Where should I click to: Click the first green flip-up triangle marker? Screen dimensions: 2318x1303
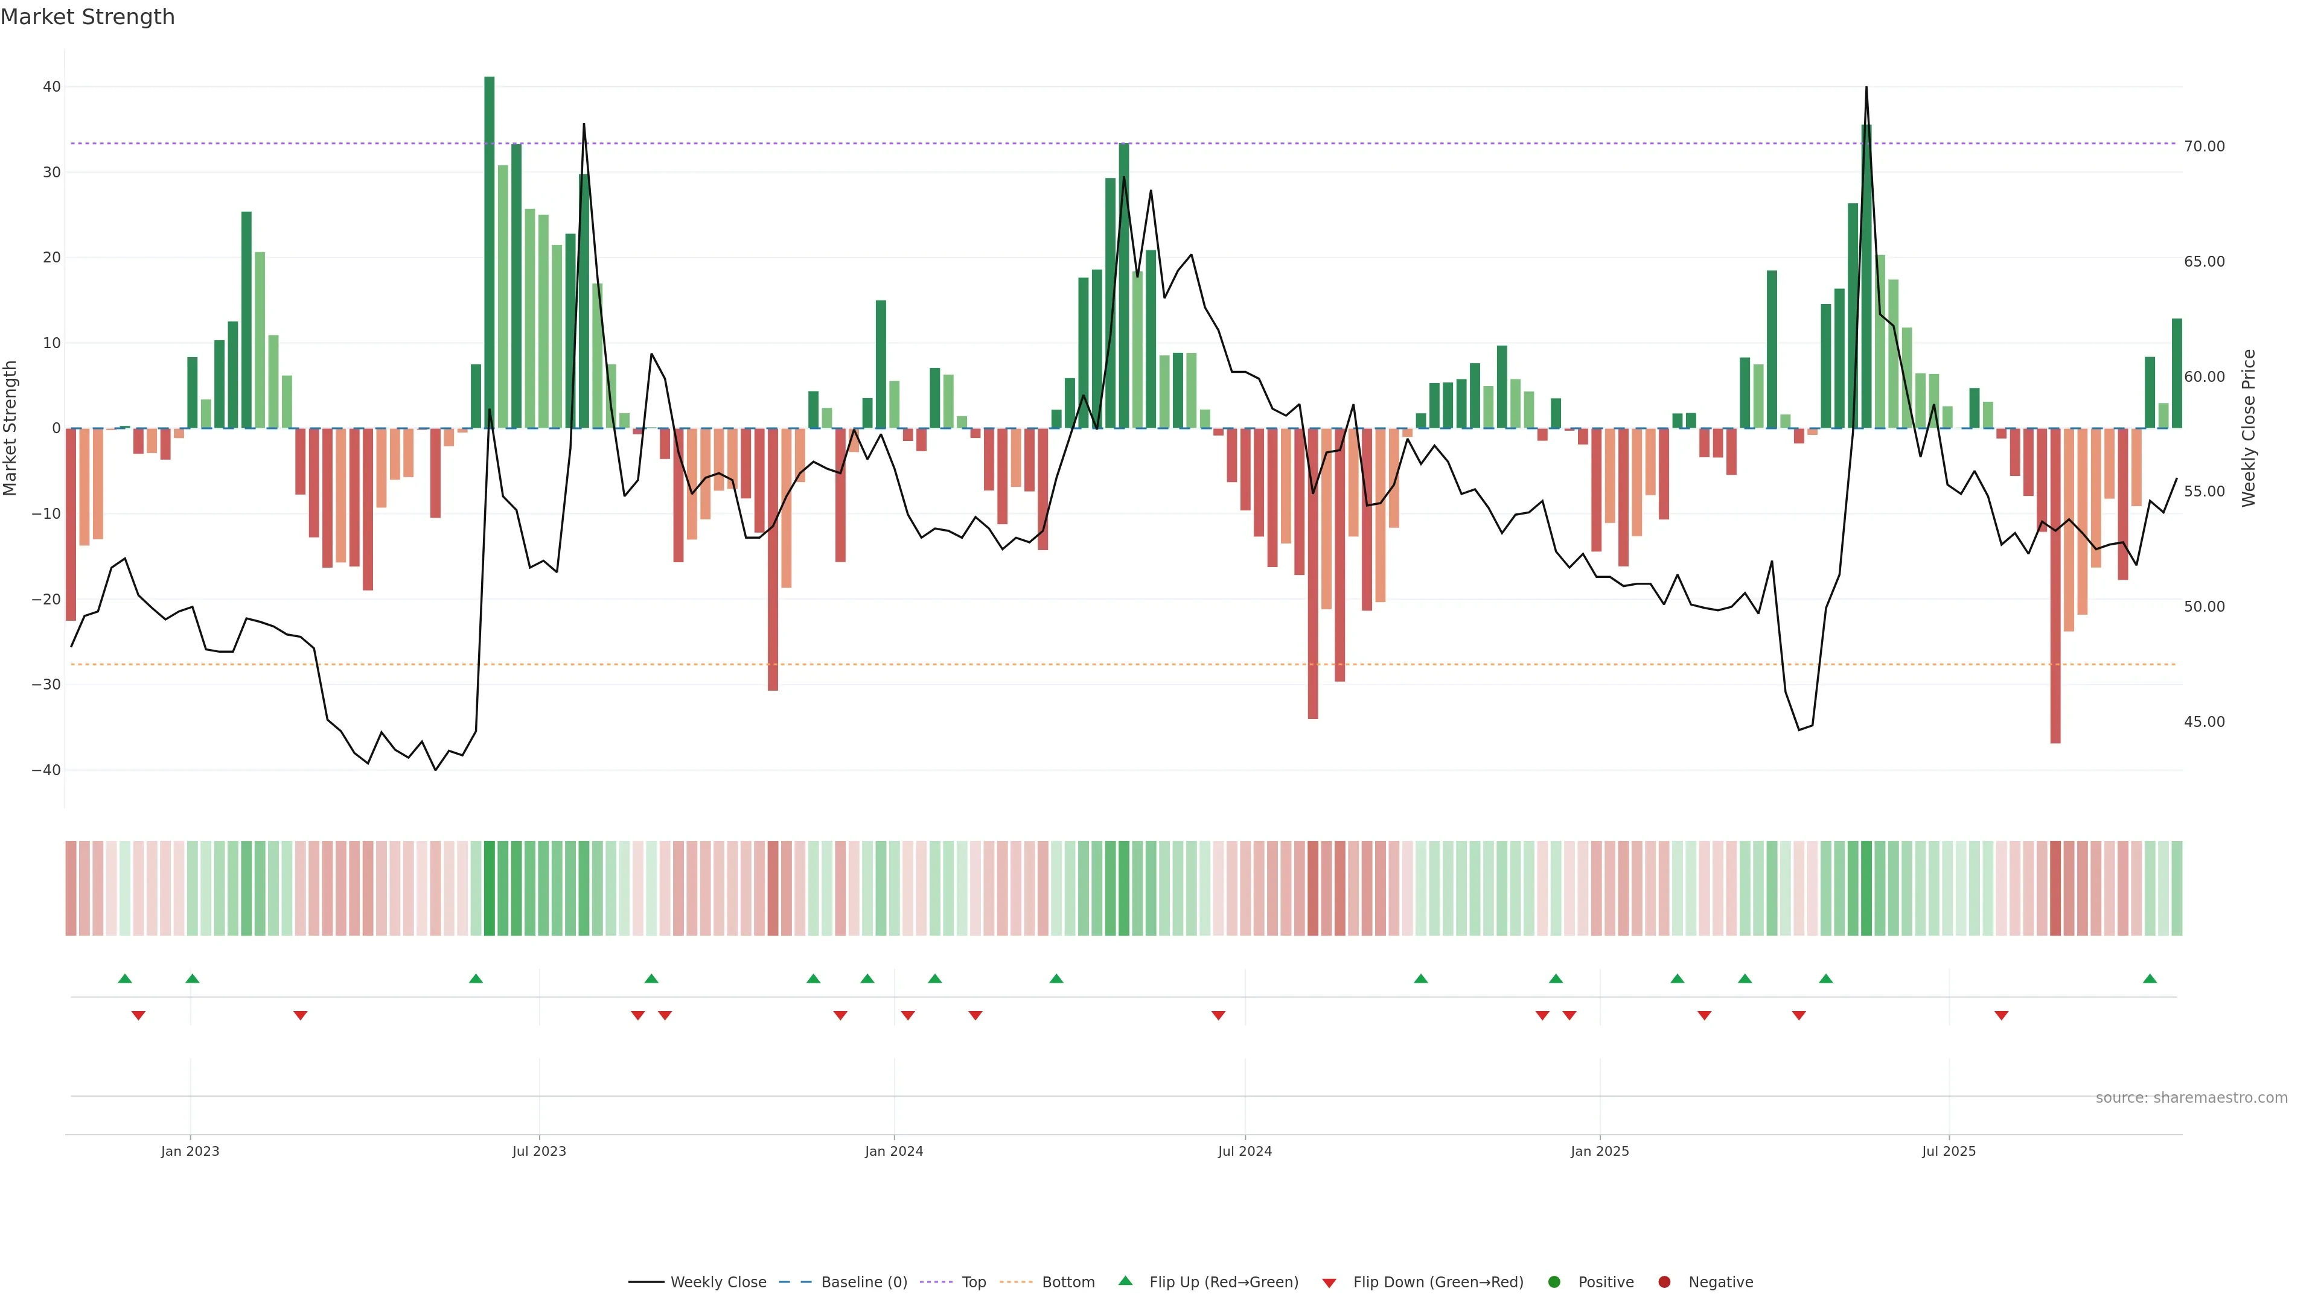click(125, 978)
